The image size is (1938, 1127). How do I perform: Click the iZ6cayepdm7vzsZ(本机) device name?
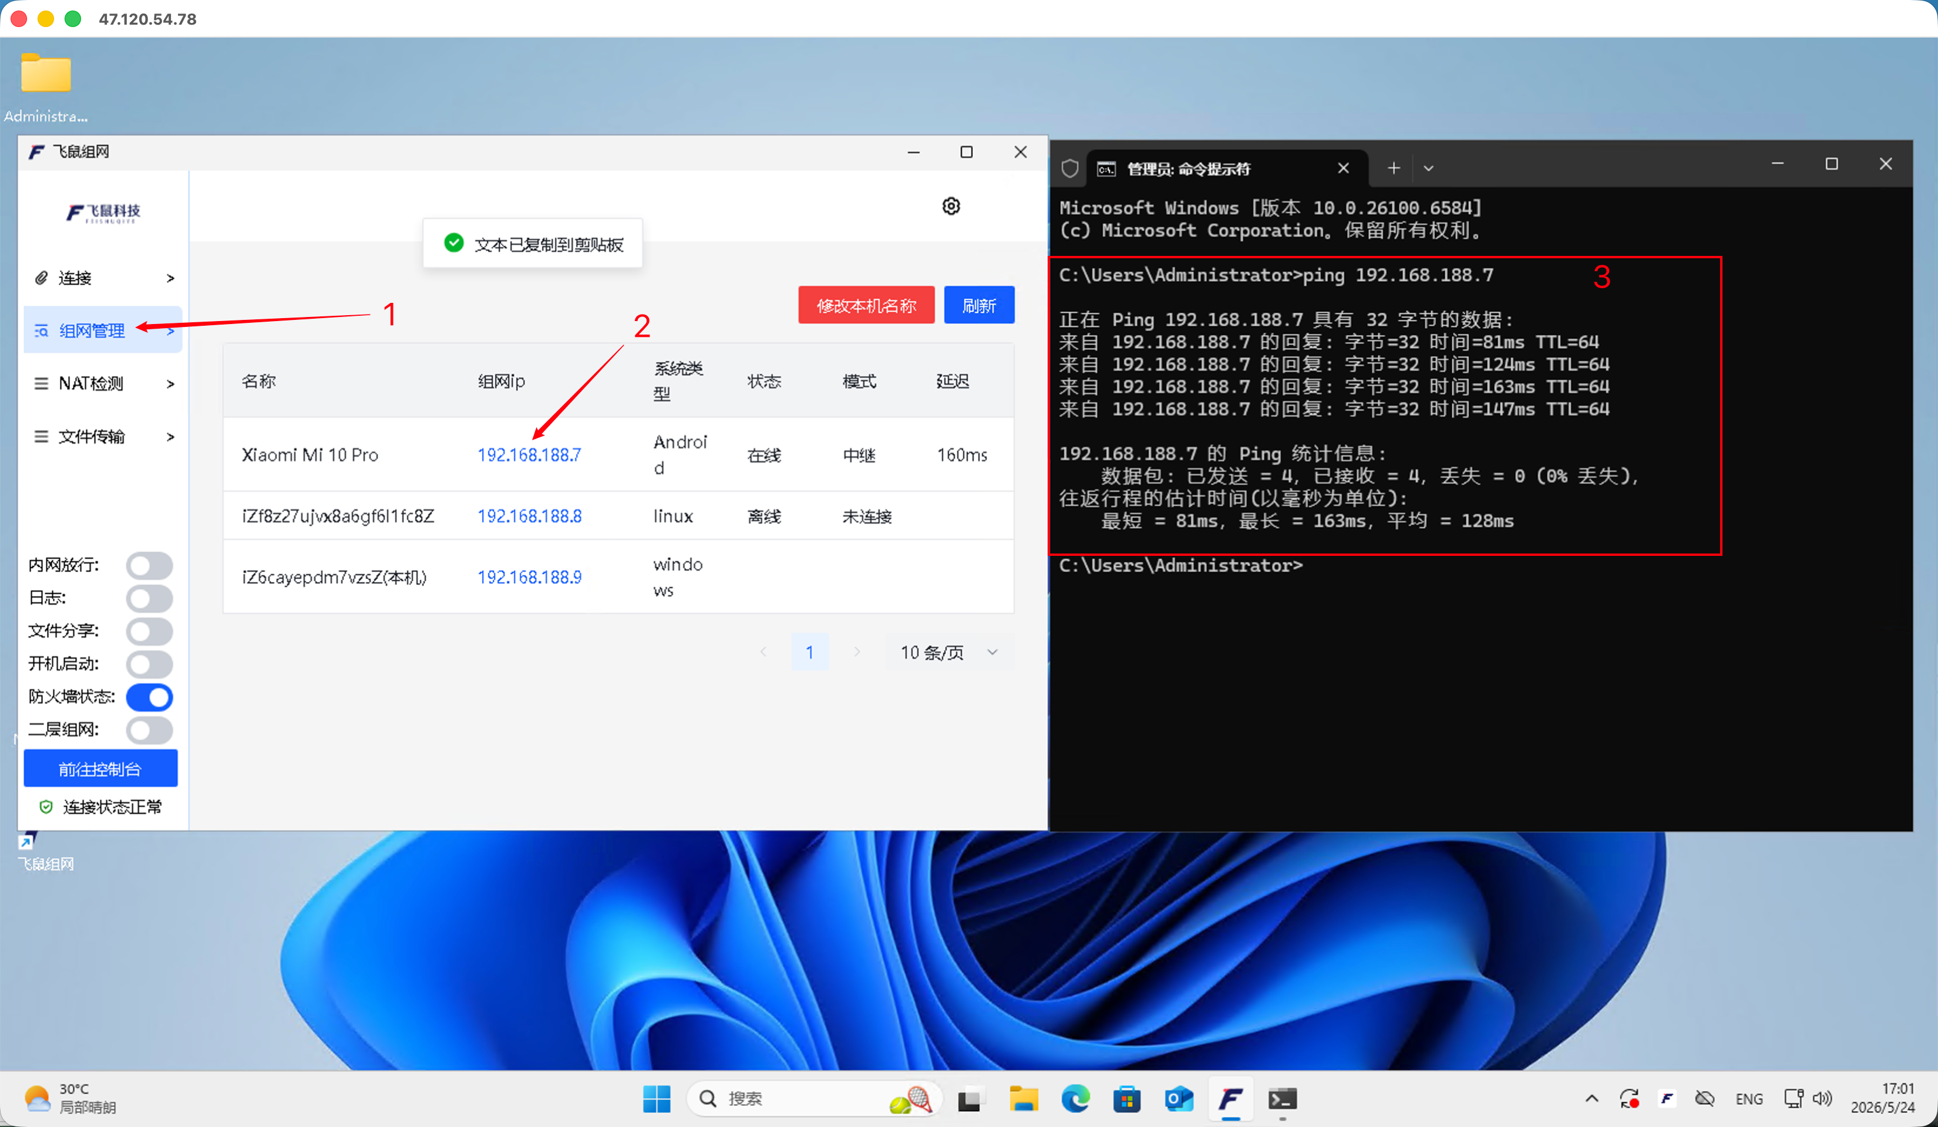pos(334,576)
